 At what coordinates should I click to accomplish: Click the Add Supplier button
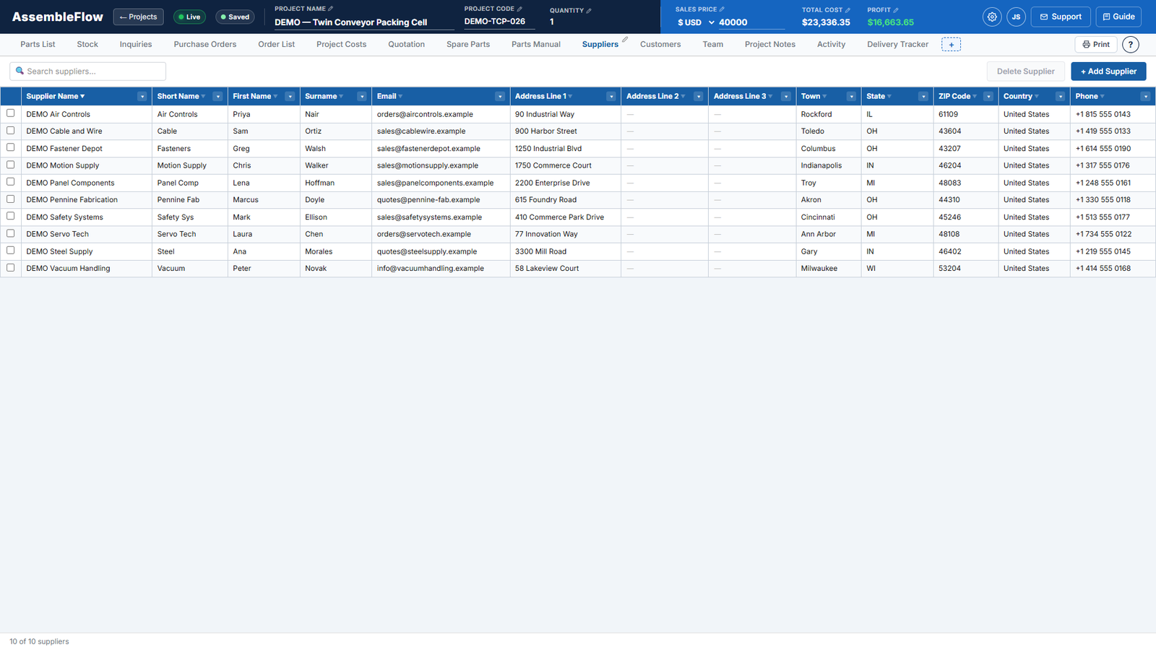pyautogui.click(x=1108, y=71)
